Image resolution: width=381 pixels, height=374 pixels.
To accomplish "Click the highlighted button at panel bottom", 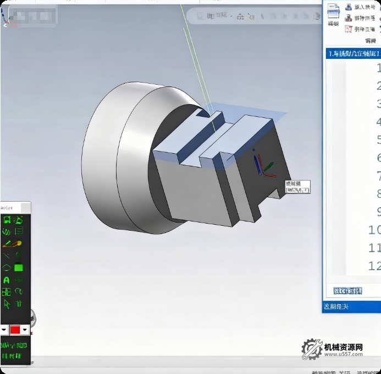I will click(x=347, y=290).
